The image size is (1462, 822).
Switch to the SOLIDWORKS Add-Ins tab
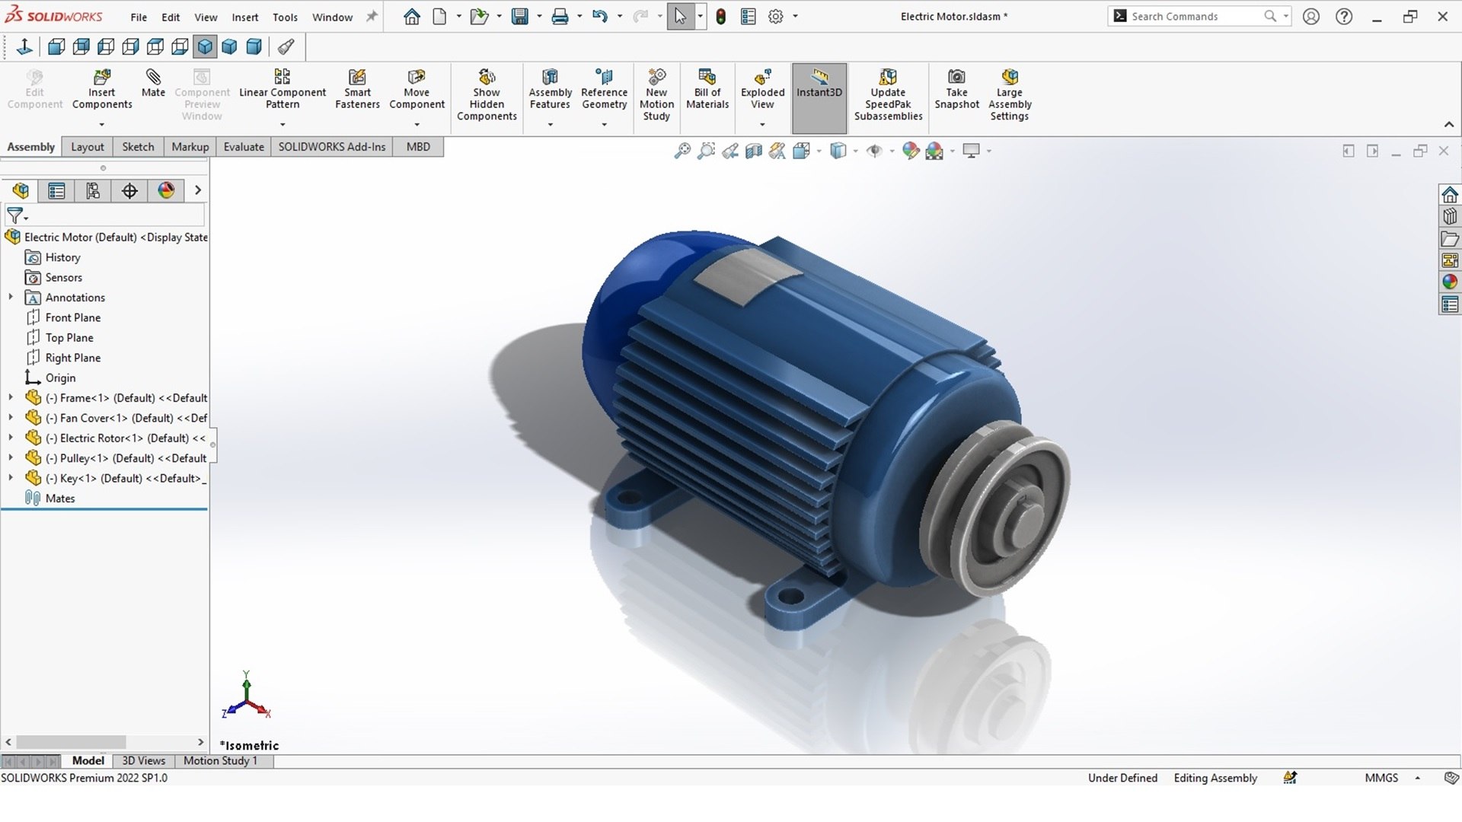point(332,147)
